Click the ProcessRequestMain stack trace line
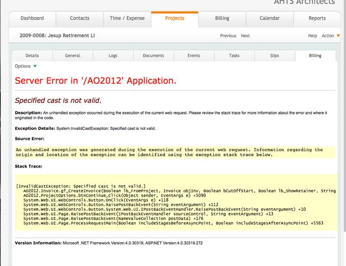The height and width of the screenshot is (266, 346). click(173, 223)
